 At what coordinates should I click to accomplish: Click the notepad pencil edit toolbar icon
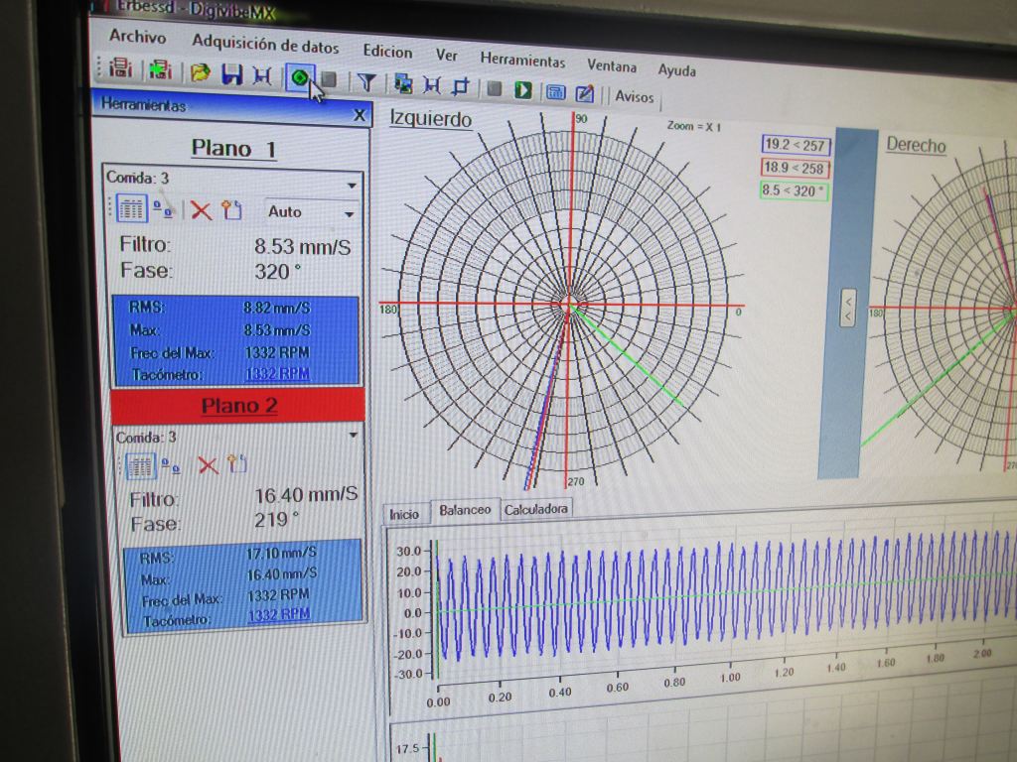585,93
